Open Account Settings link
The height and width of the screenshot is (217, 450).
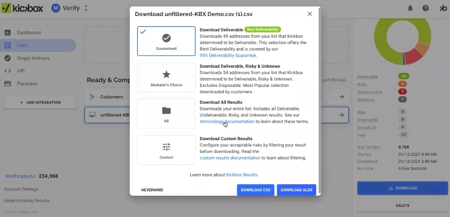pos(21,189)
